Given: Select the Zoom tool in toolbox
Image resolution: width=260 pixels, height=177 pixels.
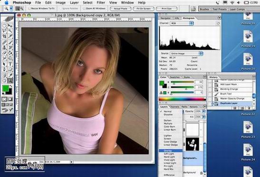Looking at the screenshot, I should 10,81.
